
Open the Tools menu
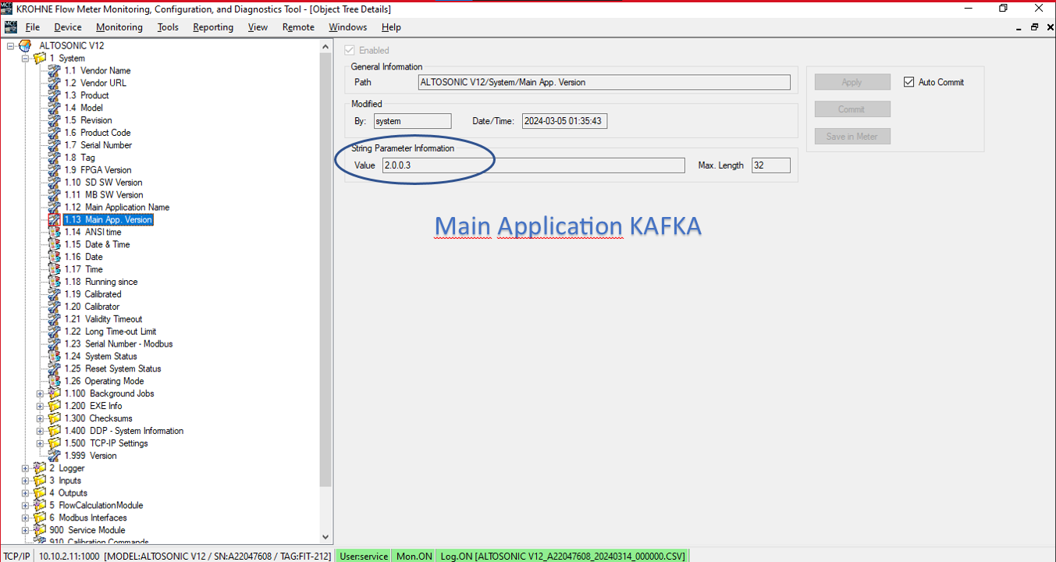(x=168, y=27)
